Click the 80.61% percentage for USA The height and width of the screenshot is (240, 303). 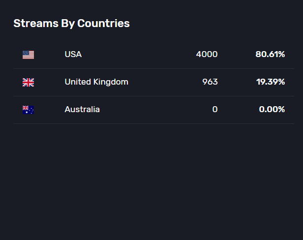pos(270,54)
